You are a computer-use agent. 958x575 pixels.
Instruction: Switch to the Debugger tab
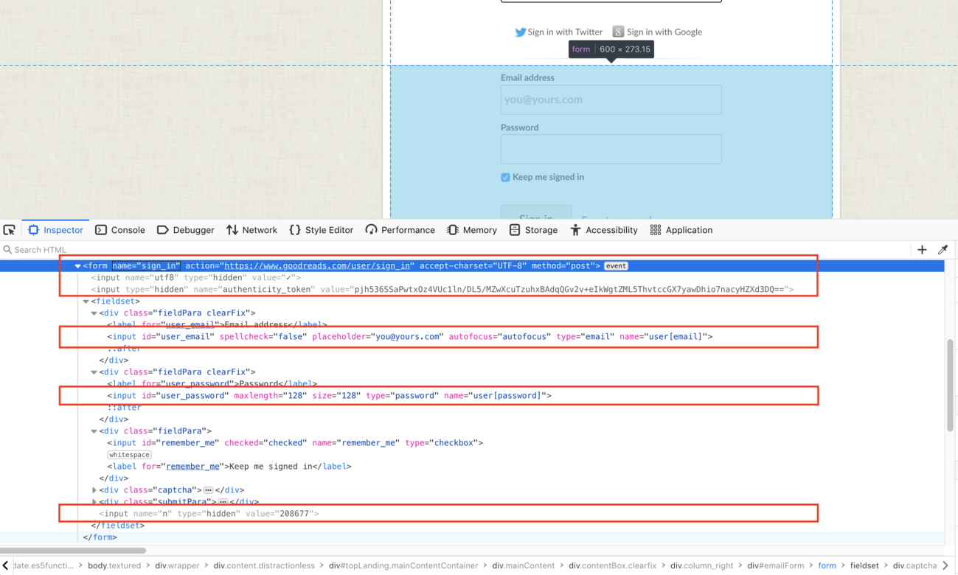[186, 230]
